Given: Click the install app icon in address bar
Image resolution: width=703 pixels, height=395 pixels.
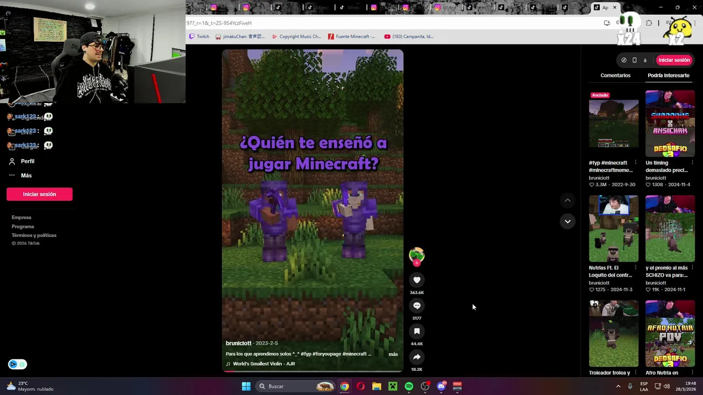Looking at the screenshot, I should click(607, 23).
